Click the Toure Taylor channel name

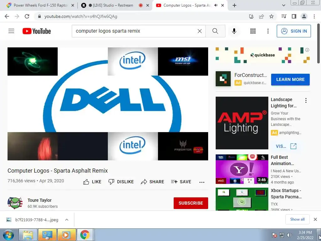[x=39, y=200]
